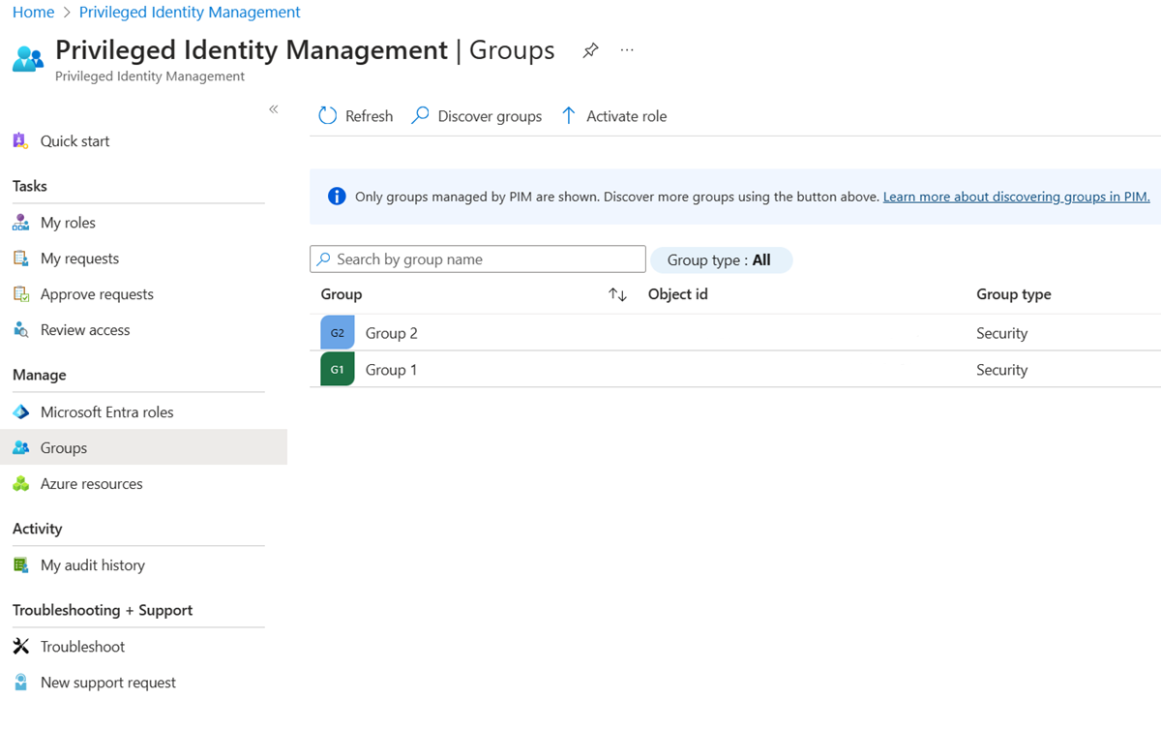1161x730 pixels.
Task: Pin the Privileged Identity Management page
Action: [590, 51]
